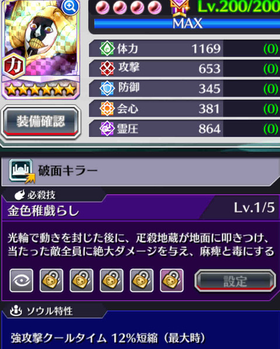Tap the blue MAX experience bar
Image resolution: width=280 pixels, height=349 pixels.
[187, 23]
